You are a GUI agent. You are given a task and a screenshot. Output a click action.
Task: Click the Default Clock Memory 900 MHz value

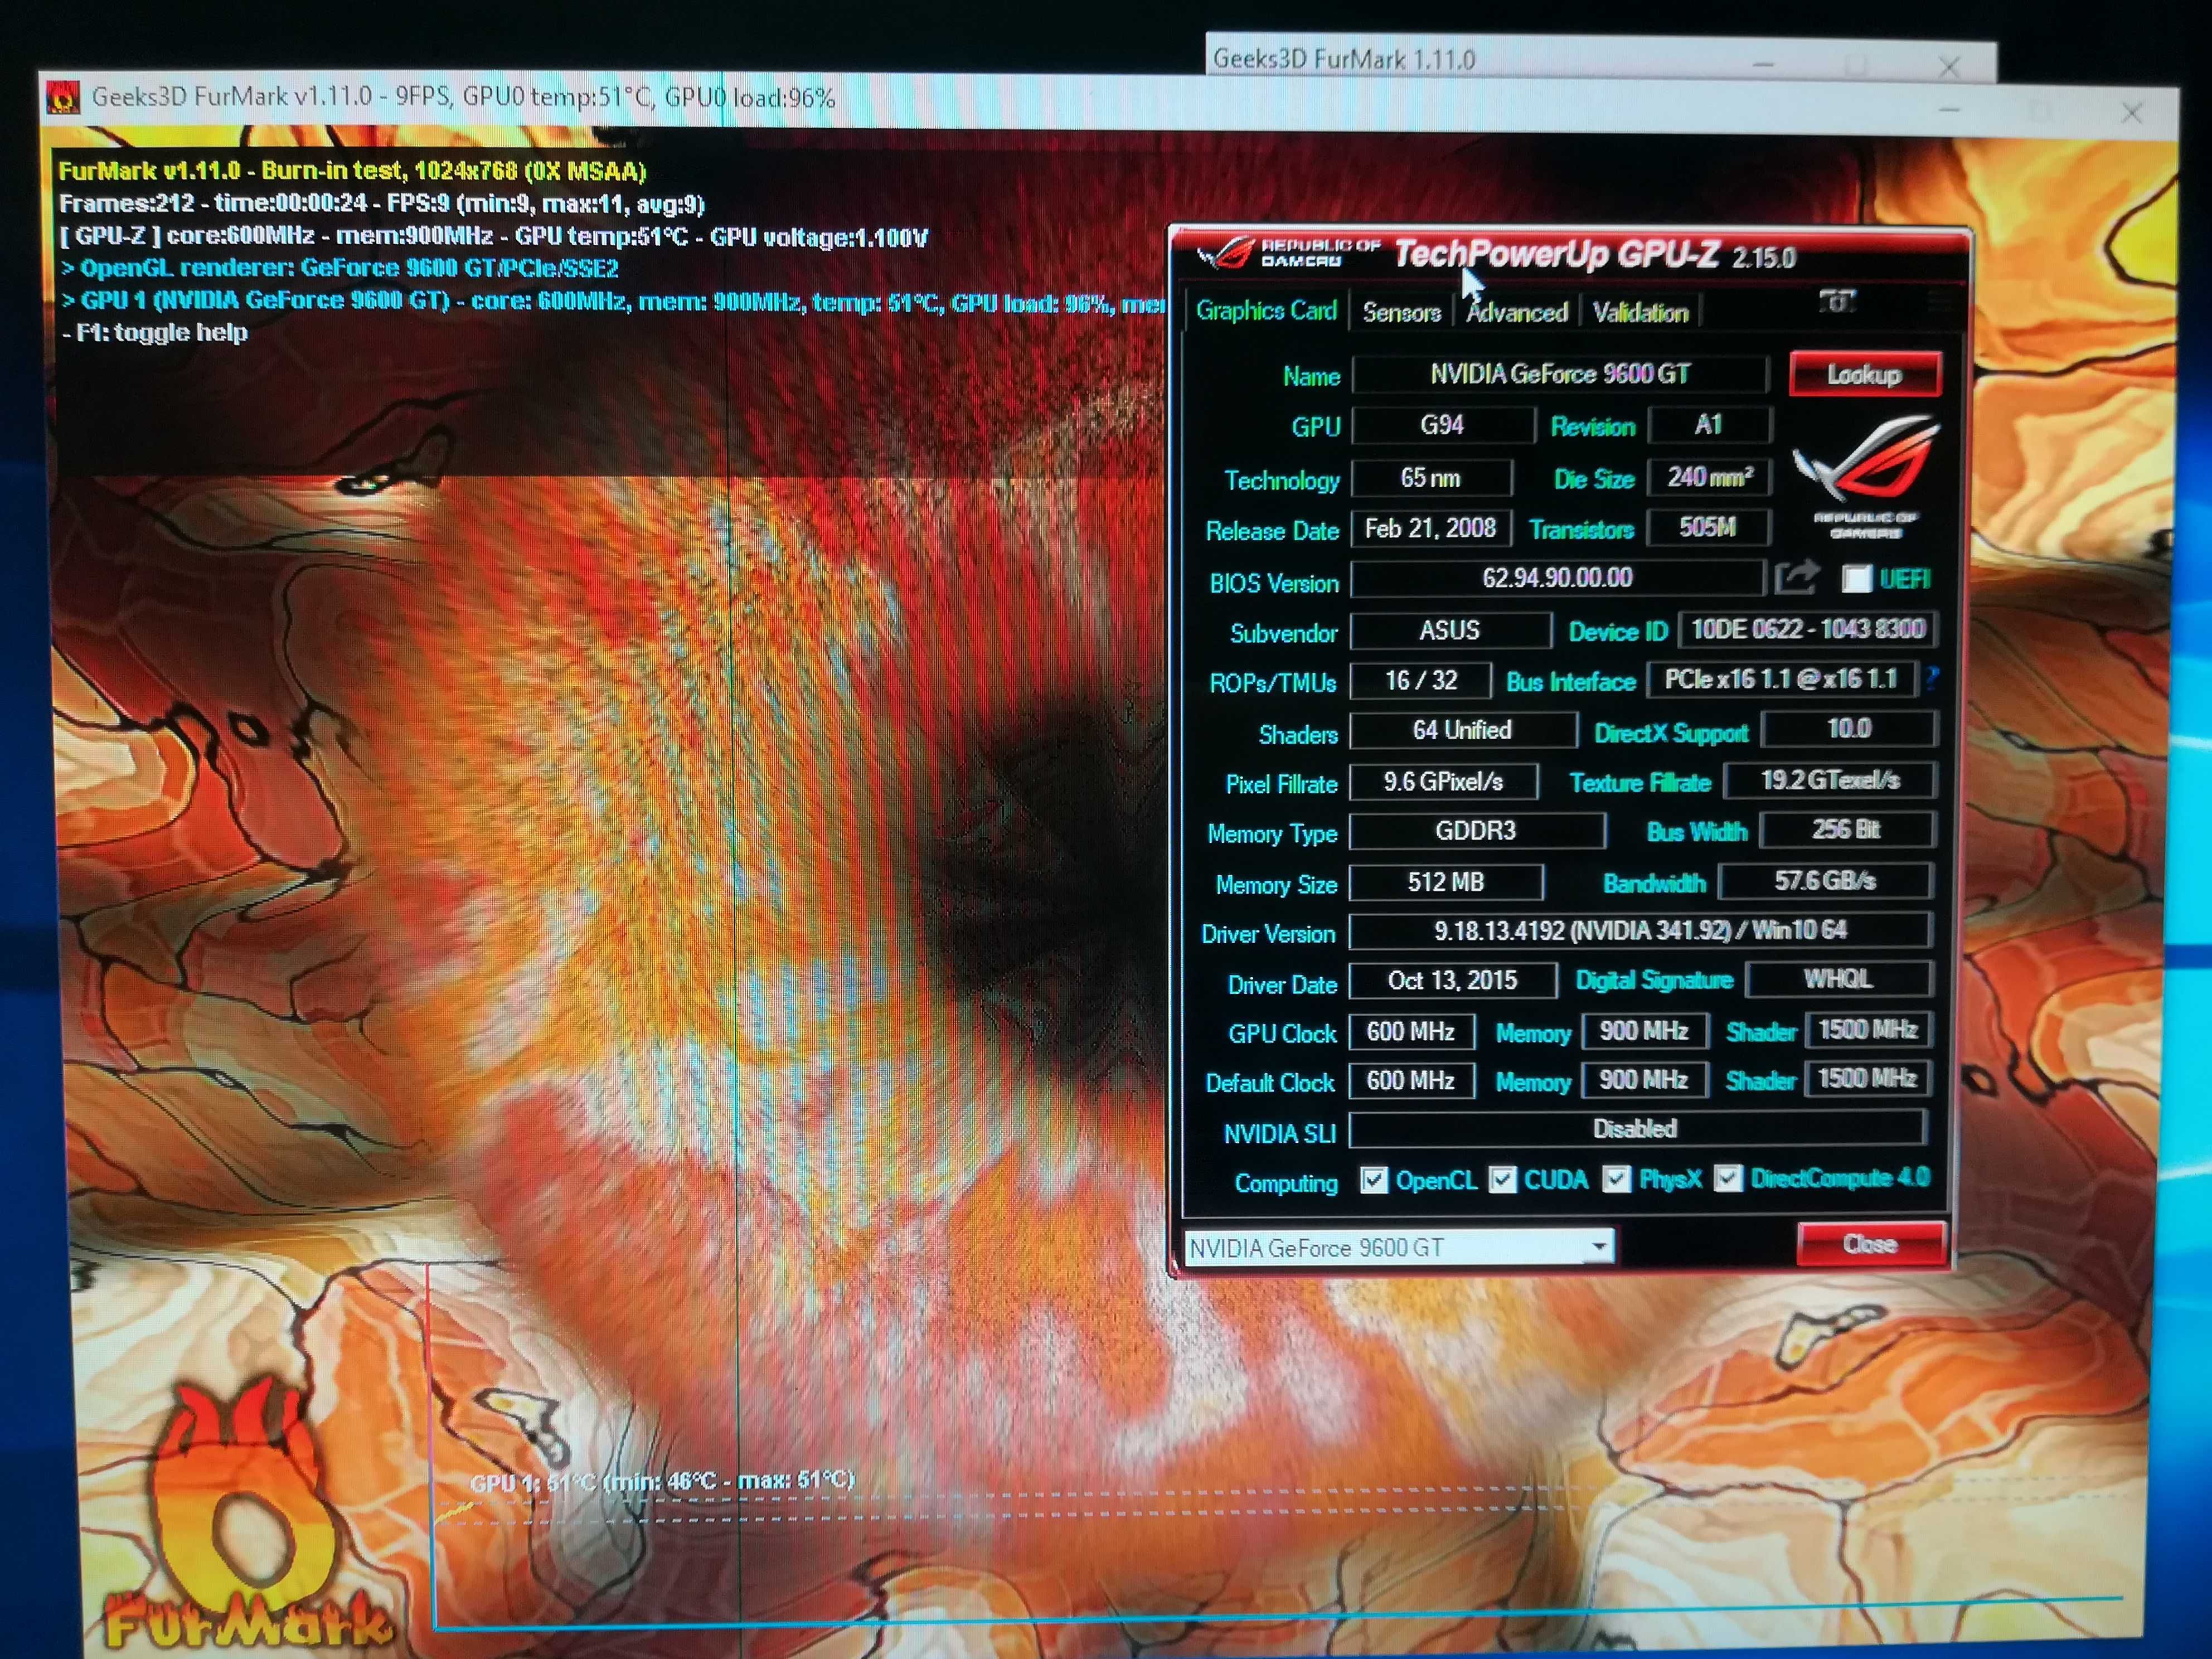point(1644,1080)
